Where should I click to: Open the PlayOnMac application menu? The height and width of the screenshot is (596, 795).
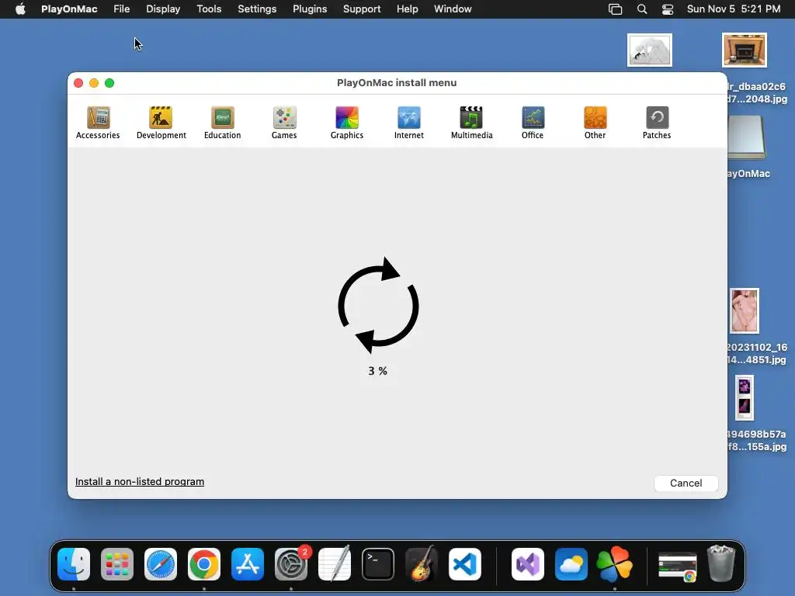pyautogui.click(x=69, y=9)
